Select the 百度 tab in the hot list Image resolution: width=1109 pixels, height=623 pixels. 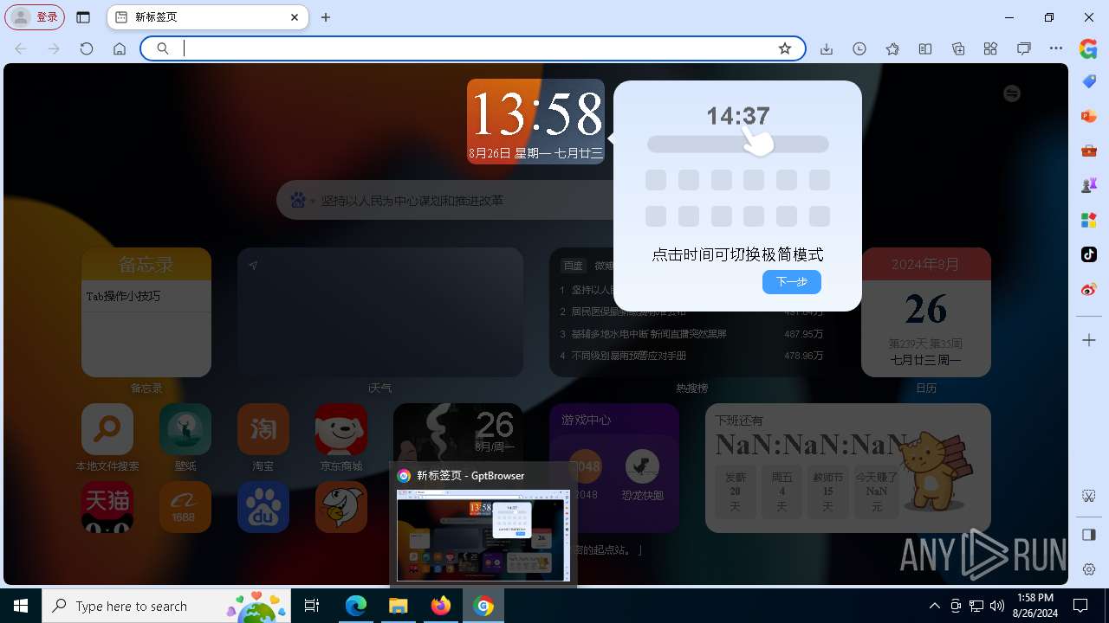coord(573,266)
